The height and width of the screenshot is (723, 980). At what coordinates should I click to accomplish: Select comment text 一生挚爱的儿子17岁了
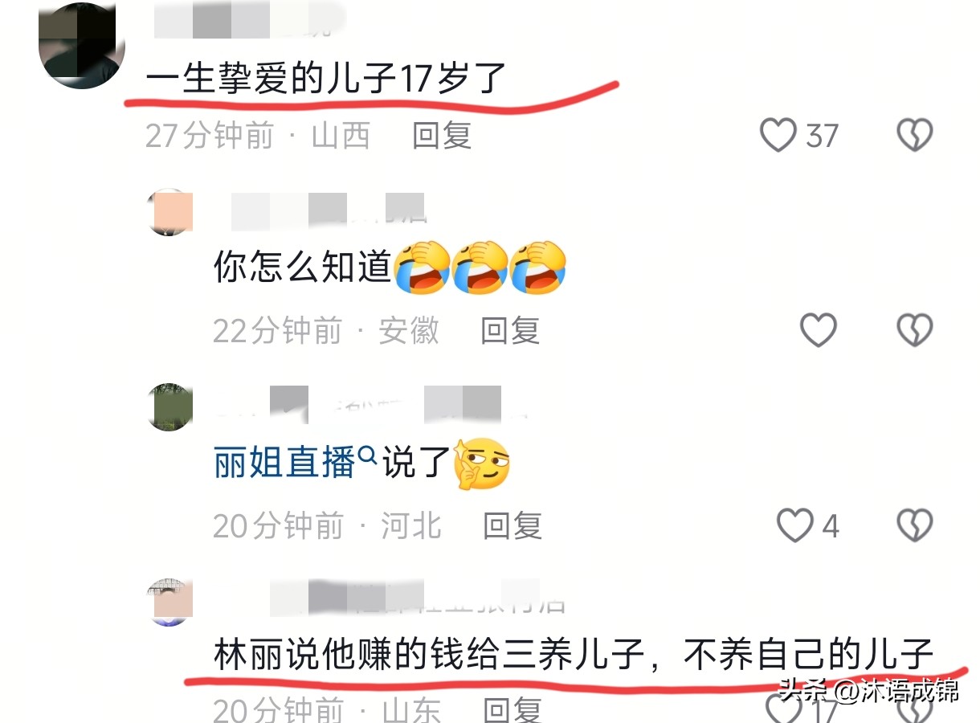(x=326, y=80)
